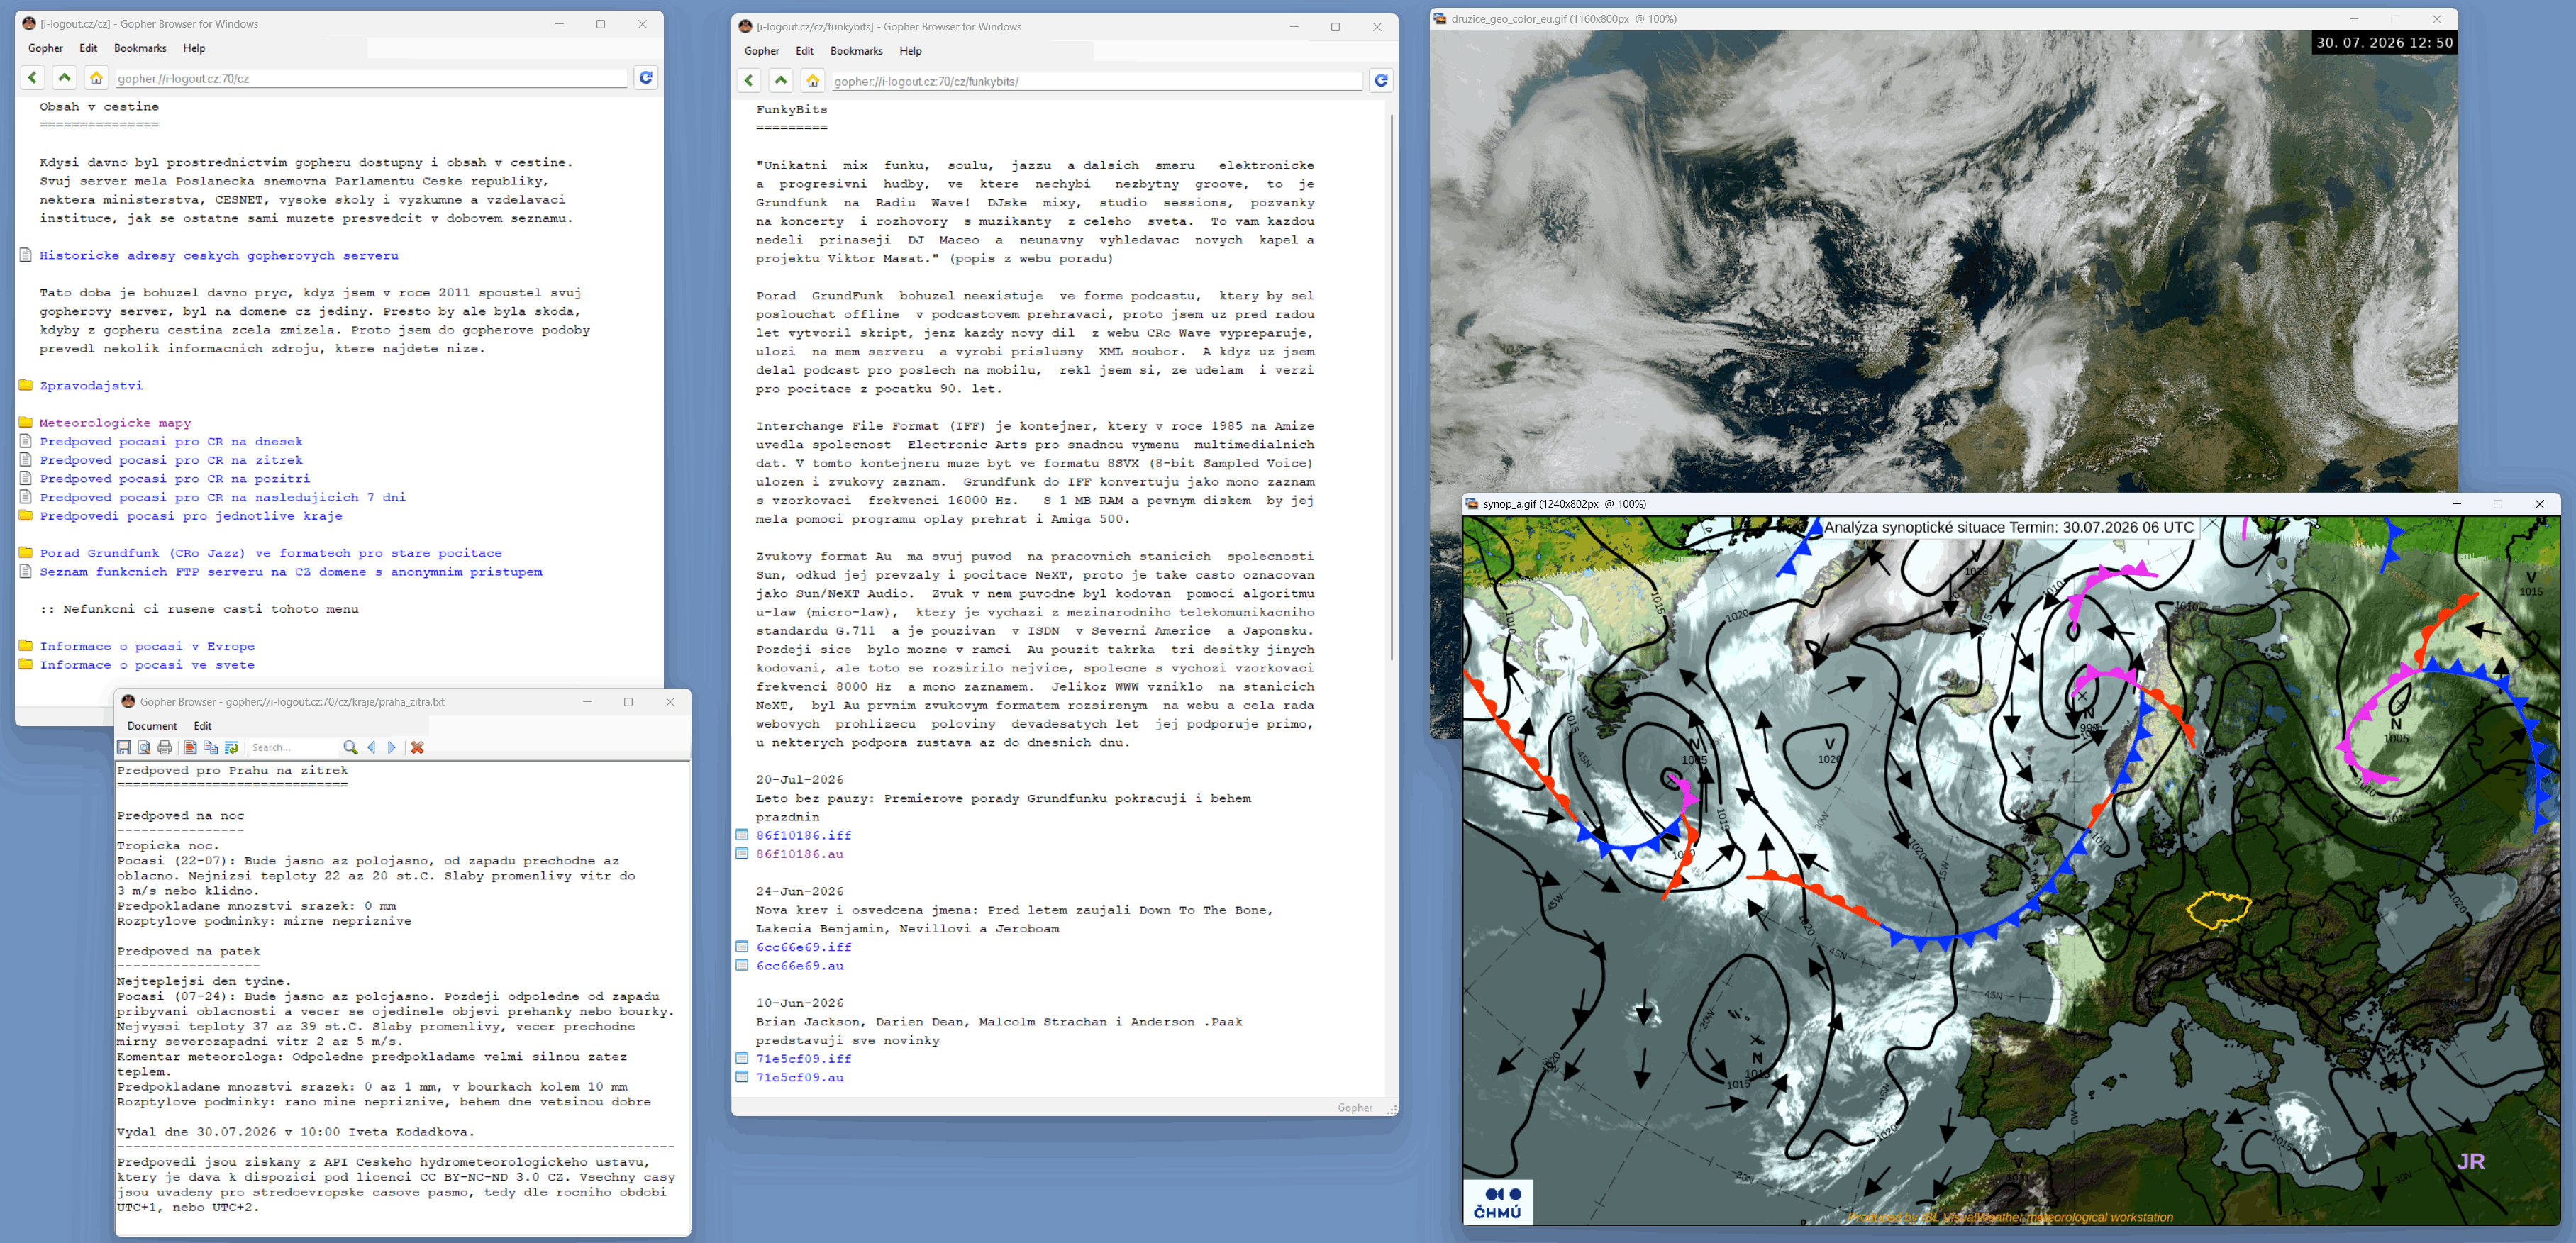Open the Meteorologicke mapy folder link
This screenshot has height=1243, width=2576.
click(115, 424)
